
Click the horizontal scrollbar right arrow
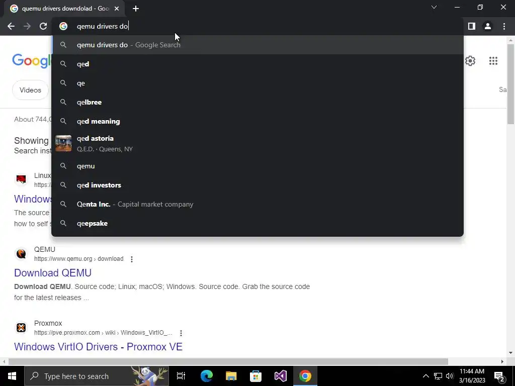[502, 361]
